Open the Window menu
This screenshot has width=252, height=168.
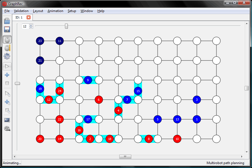[x=87, y=11]
